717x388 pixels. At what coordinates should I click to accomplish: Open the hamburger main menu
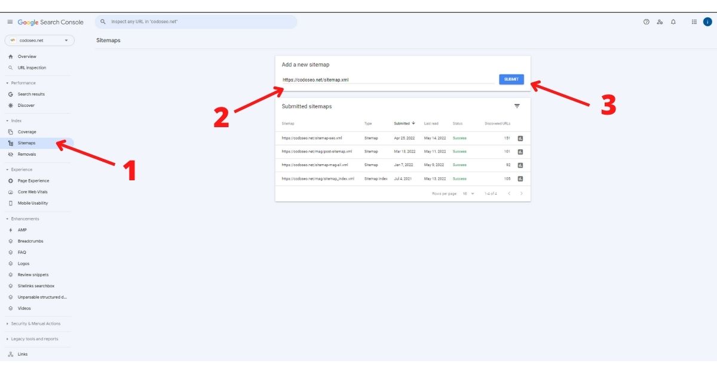pos(10,22)
